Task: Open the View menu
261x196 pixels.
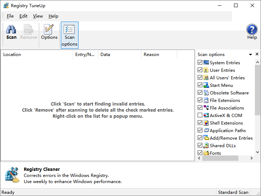Action: point(38,16)
